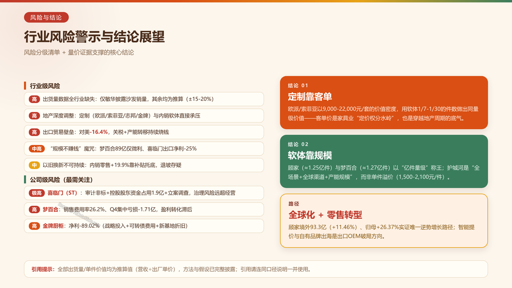Click the 高 badge beside 出口贸易壁垒

click(x=34, y=132)
